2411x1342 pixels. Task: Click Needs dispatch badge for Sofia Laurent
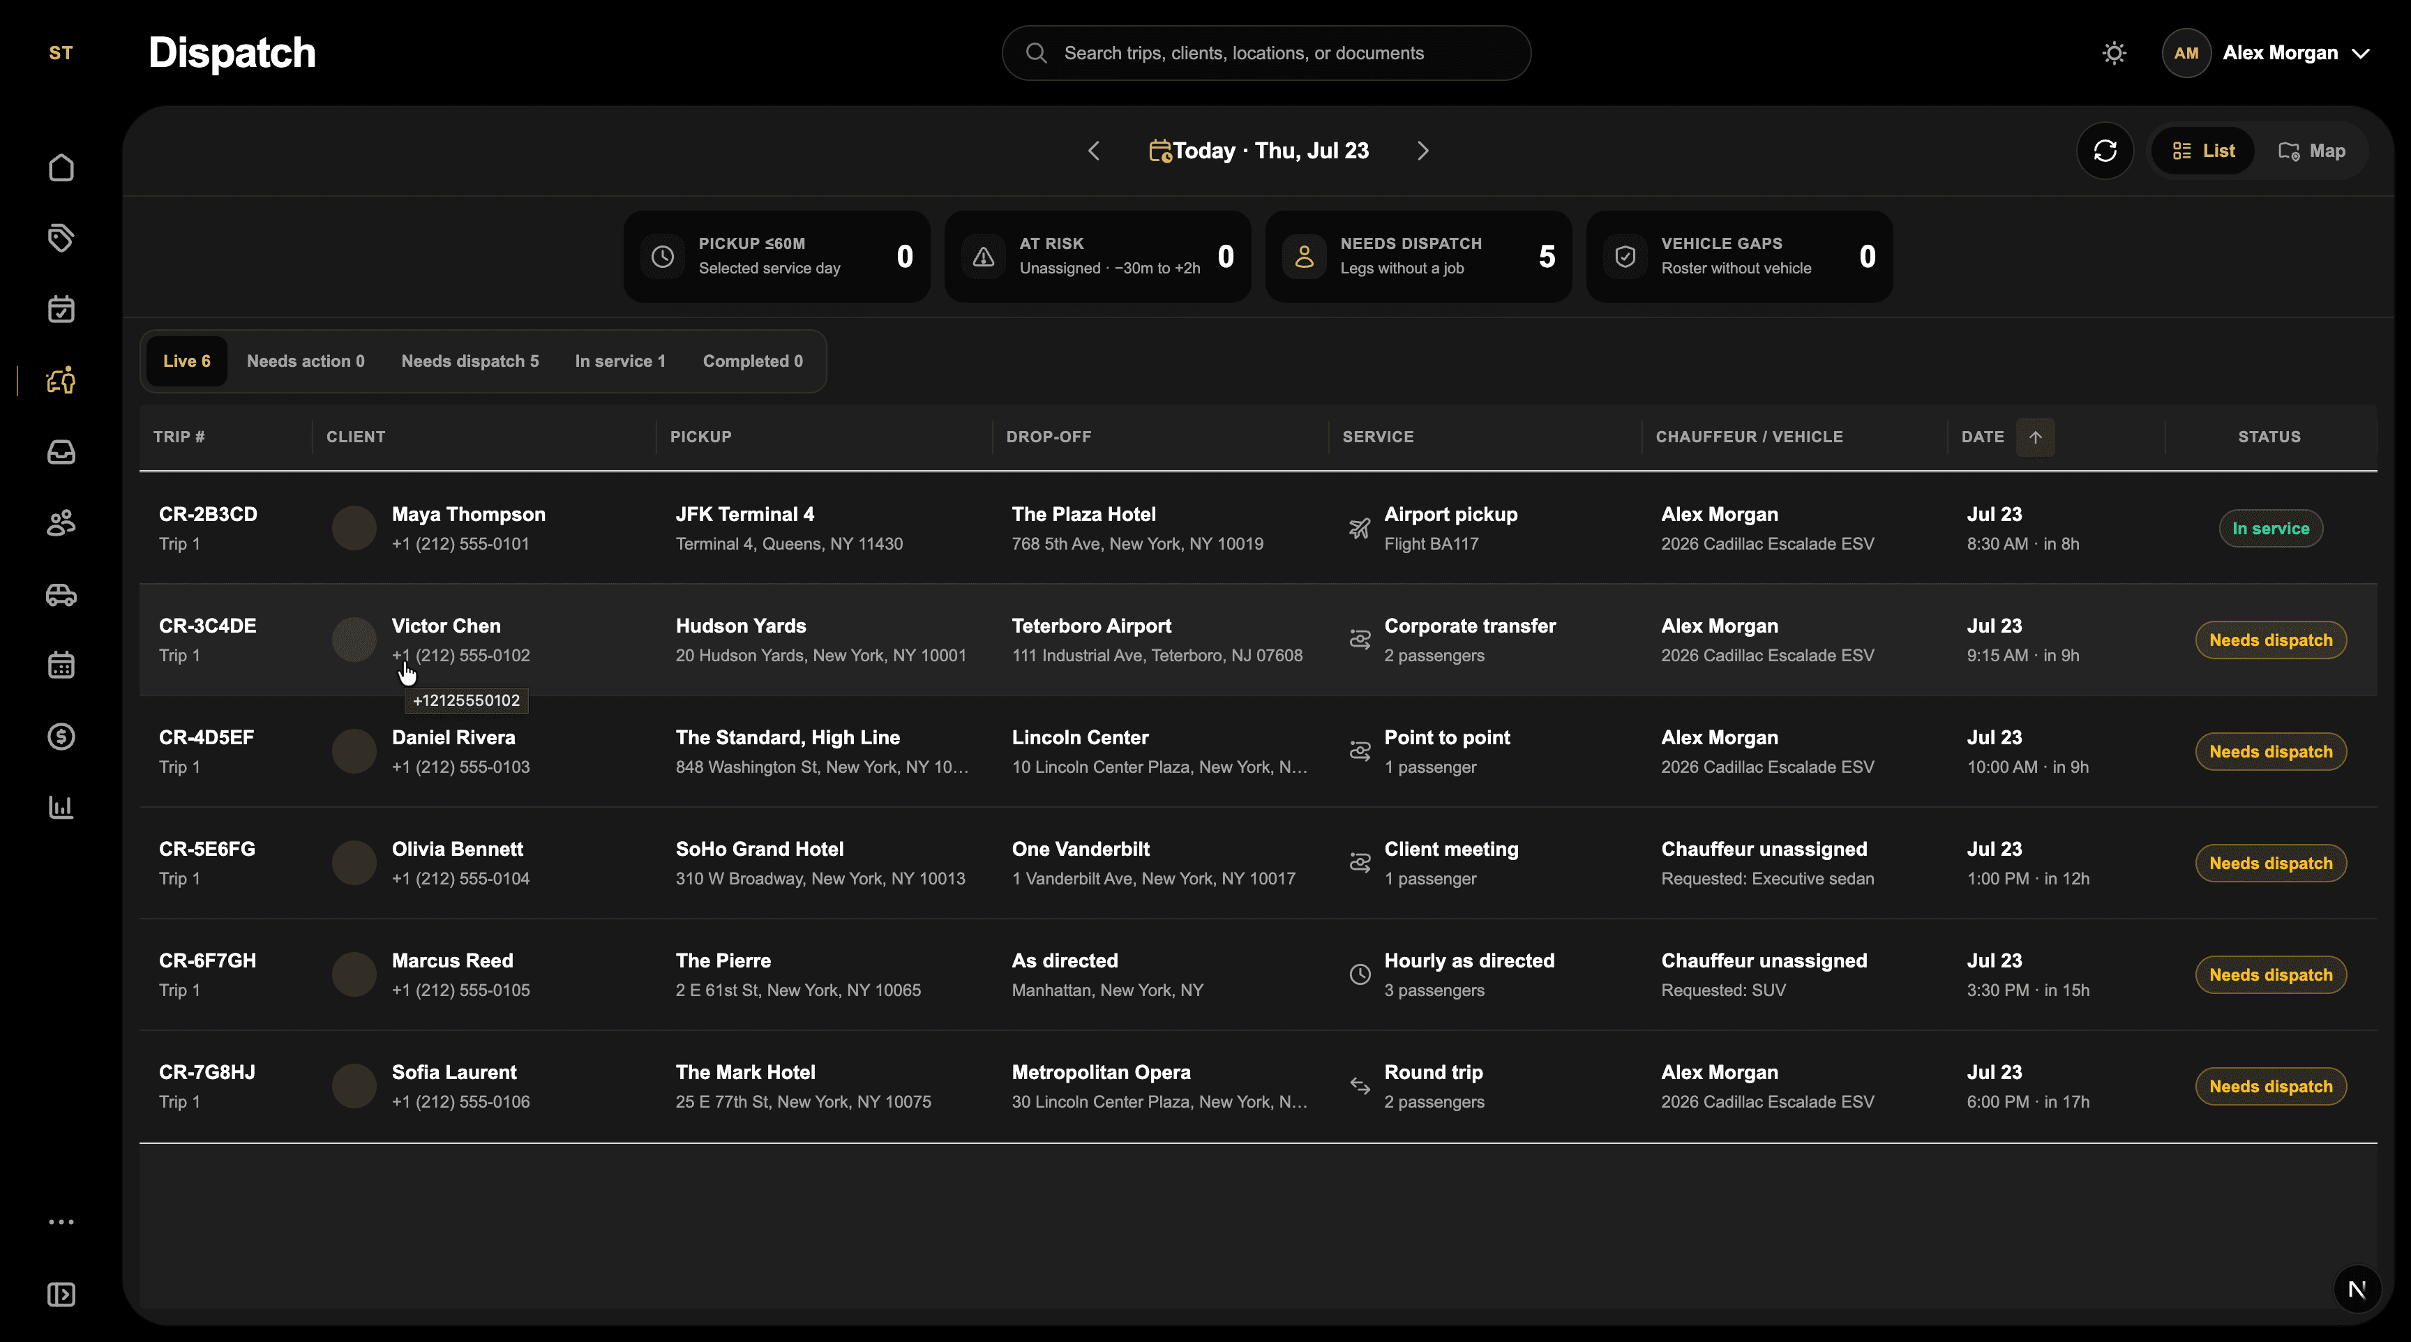(2271, 1087)
